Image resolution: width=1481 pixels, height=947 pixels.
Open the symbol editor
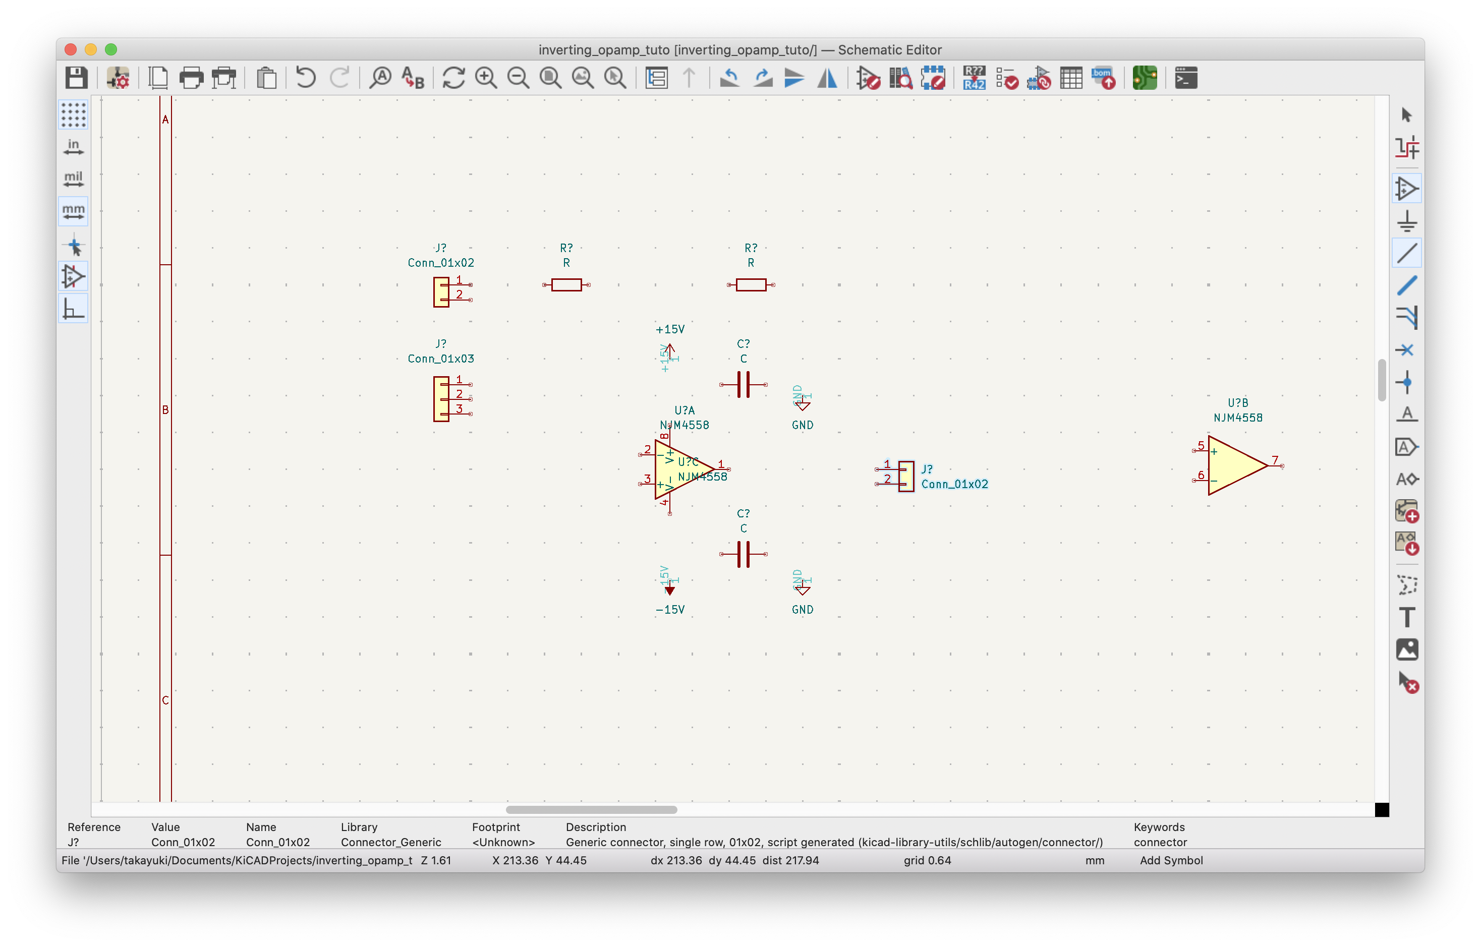869,78
